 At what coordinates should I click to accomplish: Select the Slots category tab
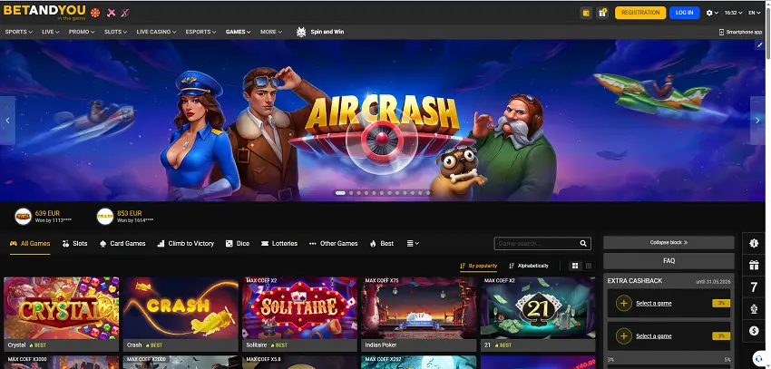74,243
